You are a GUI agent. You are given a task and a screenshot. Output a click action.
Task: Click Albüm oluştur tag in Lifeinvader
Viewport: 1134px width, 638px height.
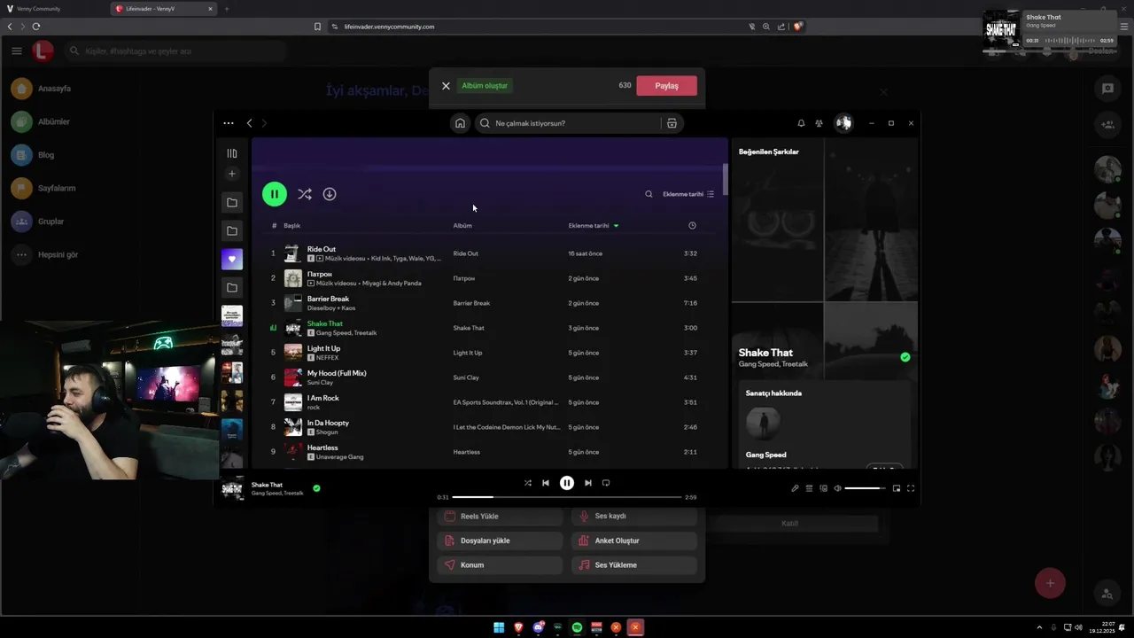point(485,86)
